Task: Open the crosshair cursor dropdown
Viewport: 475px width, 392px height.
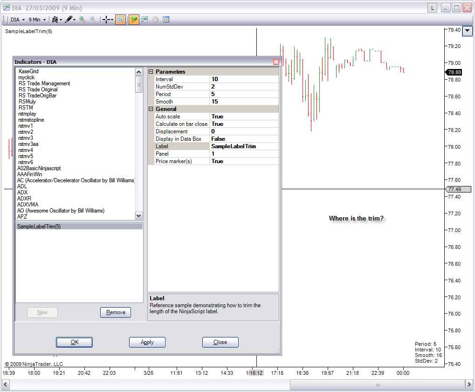Action: pyautogui.click(x=108, y=20)
